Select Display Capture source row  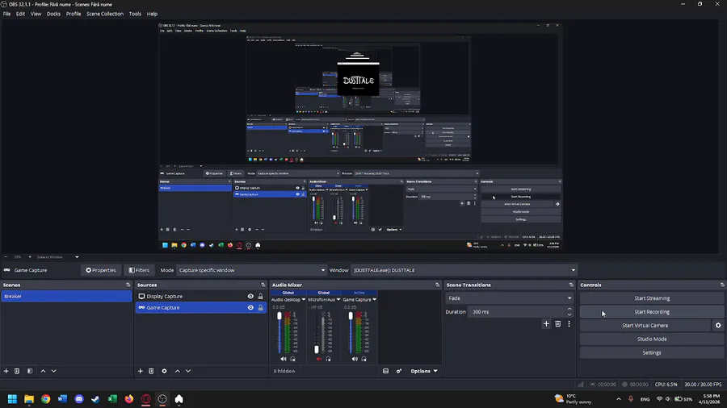click(x=201, y=296)
